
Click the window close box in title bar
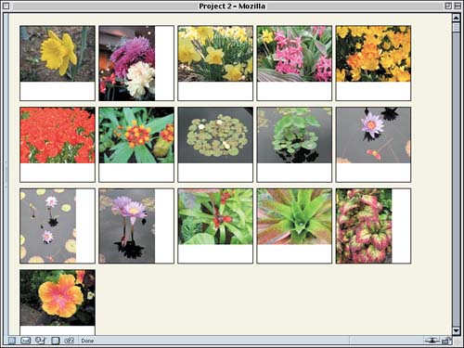tap(6, 6)
